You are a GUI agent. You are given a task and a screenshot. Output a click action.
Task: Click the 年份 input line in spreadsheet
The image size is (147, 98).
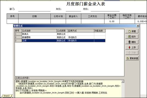73,9
